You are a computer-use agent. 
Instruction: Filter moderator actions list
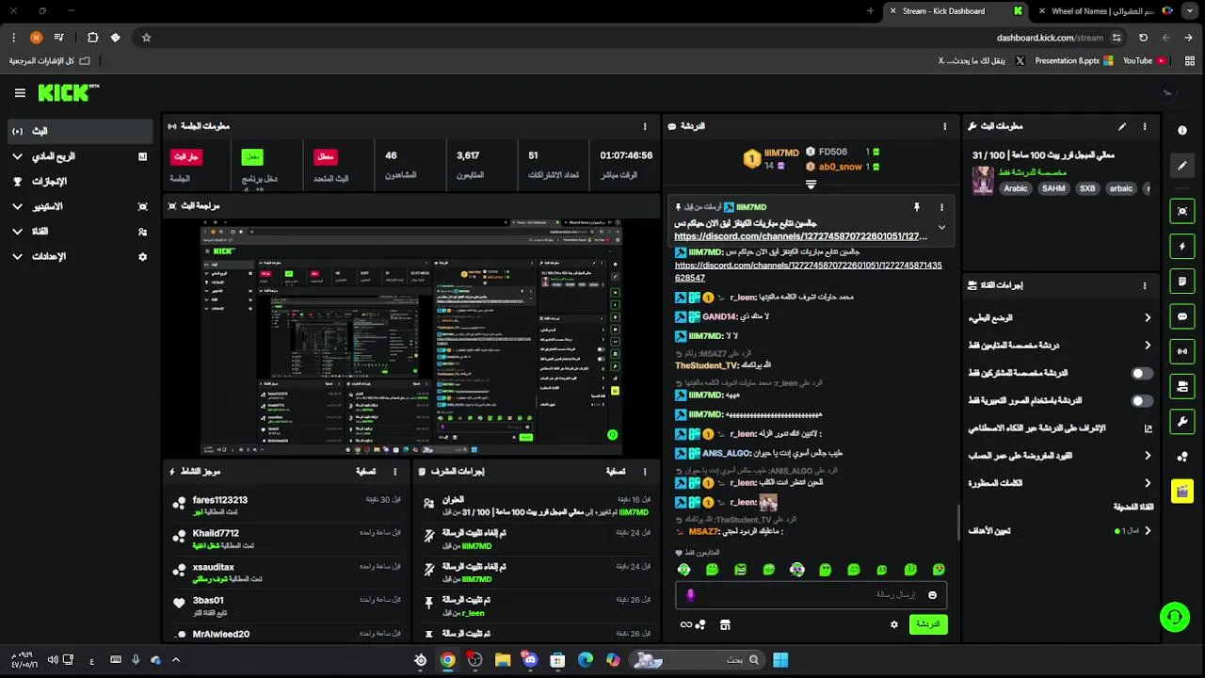pyautogui.click(x=616, y=472)
